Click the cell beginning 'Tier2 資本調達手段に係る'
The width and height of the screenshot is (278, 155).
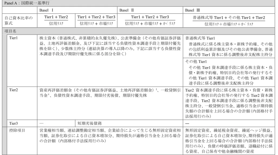[229, 103]
